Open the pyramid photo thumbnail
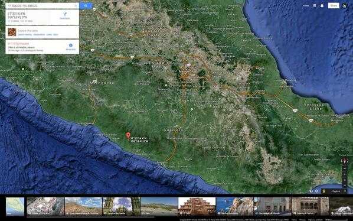Viewport: 353px width, 221px height. (x=197, y=207)
